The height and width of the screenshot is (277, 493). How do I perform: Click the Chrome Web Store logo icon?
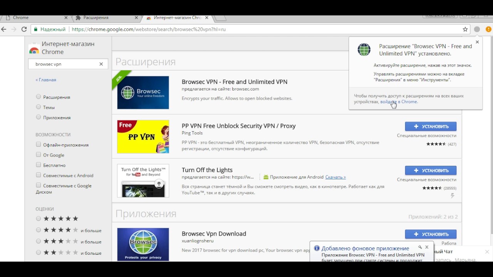pyautogui.click(x=34, y=48)
